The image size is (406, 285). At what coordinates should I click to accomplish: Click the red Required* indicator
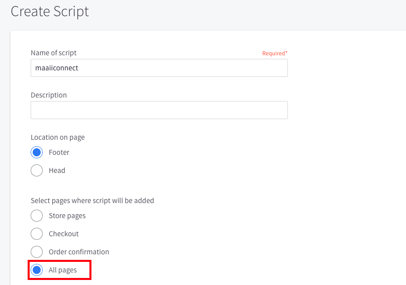point(275,53)
